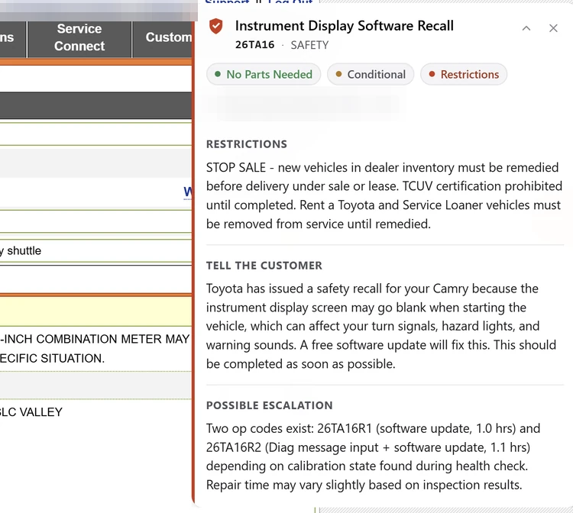Image resolution: width=573 pixels, height=513 pixels.
Task: Click the paragraph about op codes 26TA16R1
Action: click(x=373, y=457)
